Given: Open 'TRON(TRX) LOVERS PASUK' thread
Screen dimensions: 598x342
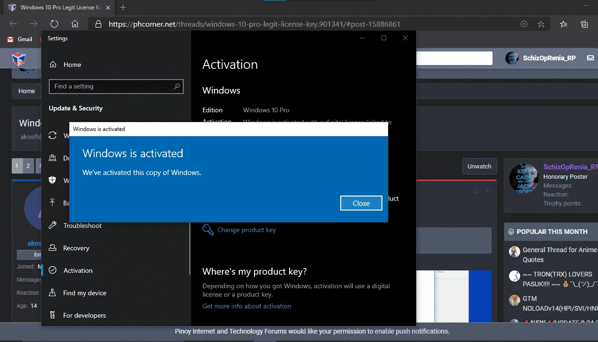Looking at the screenshot, I should click(560, 279).
